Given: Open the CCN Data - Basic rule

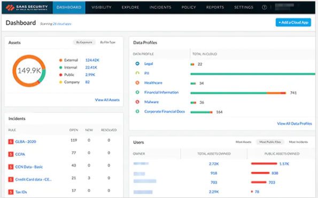Looking at the screenshot, I should coord(29,167).
